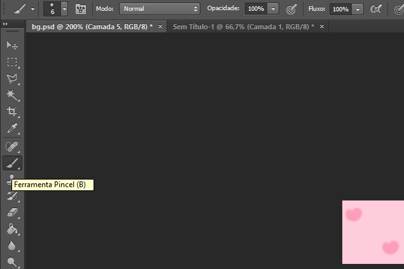Select the Dodge tool at bottom
Image resolution: width=404 pixels, height=269 pixels.
pyautogui.click(x=12, y=262)
